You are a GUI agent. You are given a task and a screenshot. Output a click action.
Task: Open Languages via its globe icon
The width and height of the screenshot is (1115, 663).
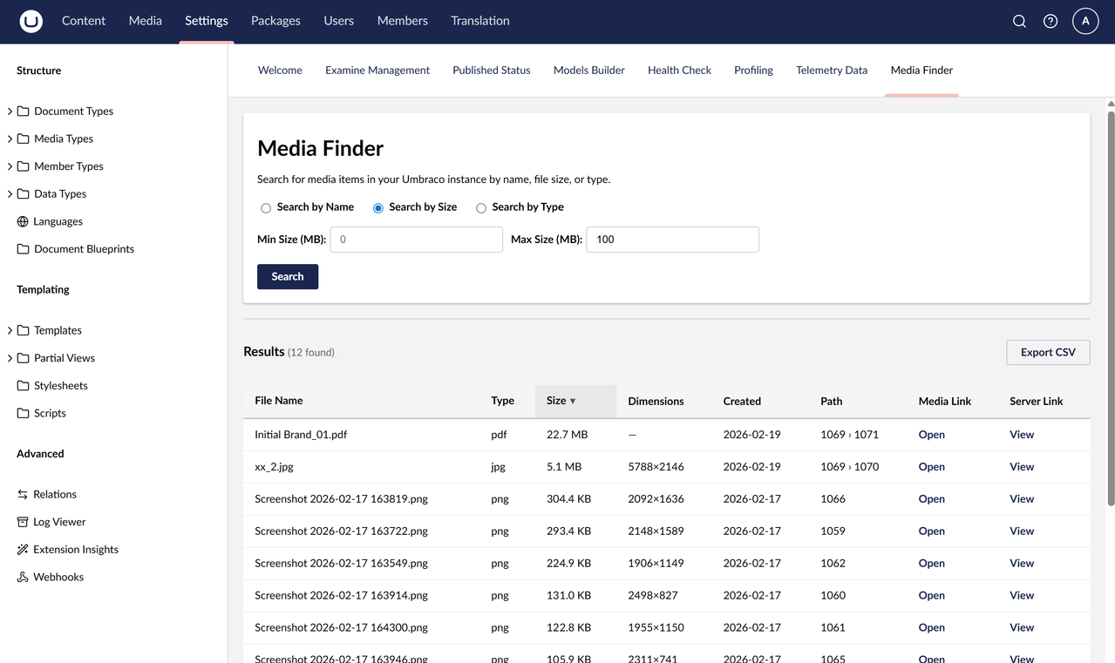[x=23, y=221]
